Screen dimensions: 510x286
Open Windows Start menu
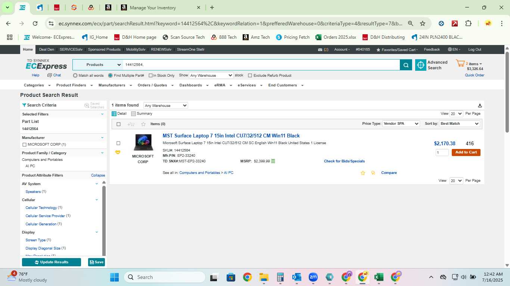(114, 277)
